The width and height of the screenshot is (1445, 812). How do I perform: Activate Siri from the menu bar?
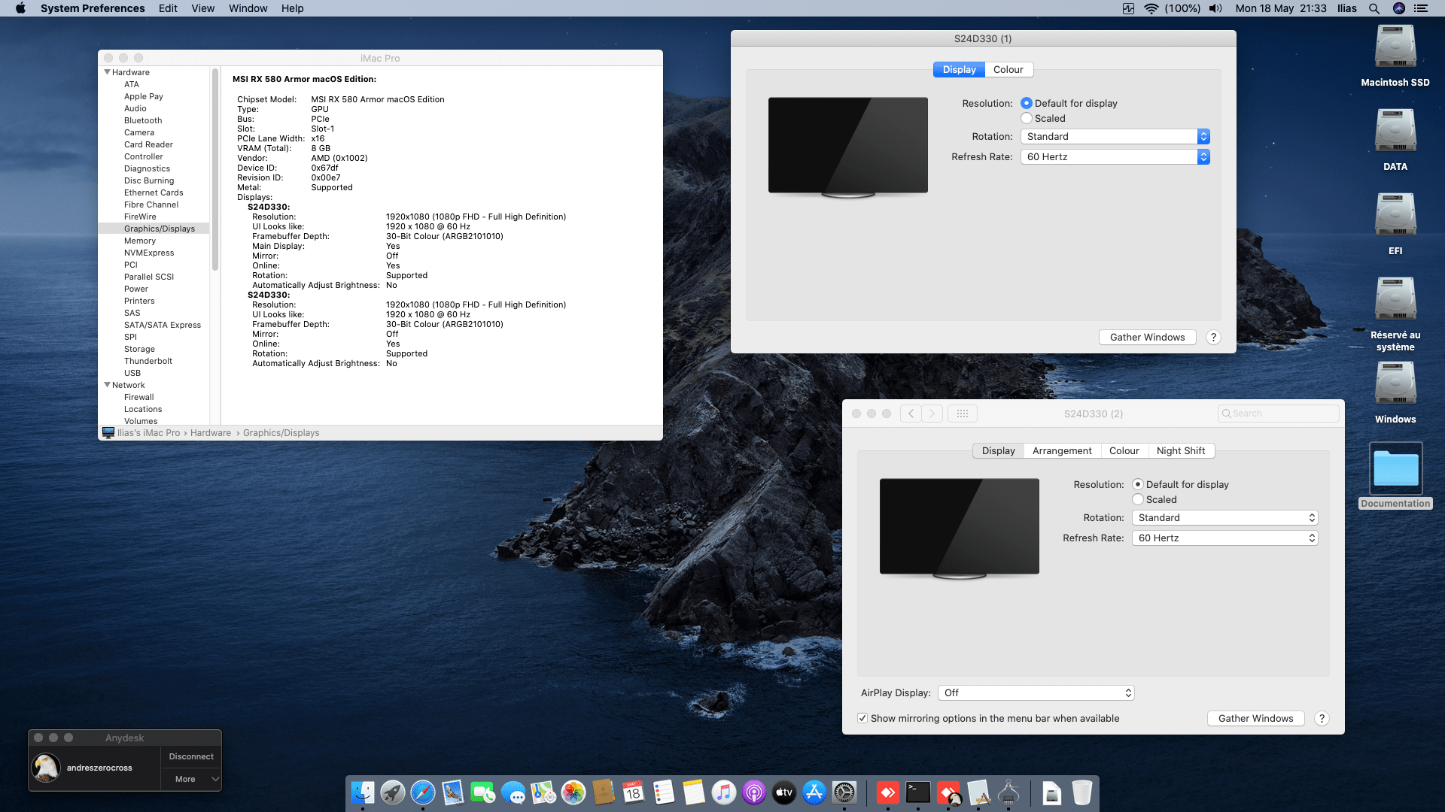pyautogui.click(x=1399, y=8)
